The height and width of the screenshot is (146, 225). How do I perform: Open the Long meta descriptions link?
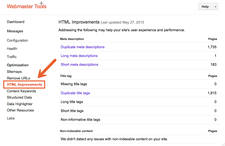79,56
